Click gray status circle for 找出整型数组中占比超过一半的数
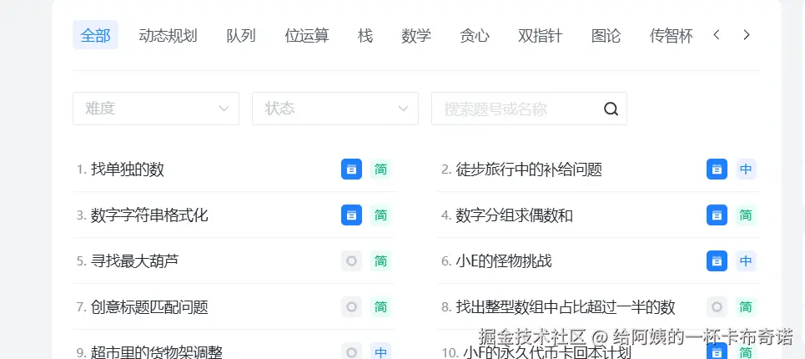The width and height of the screenshot is (805, 359). 717,307
